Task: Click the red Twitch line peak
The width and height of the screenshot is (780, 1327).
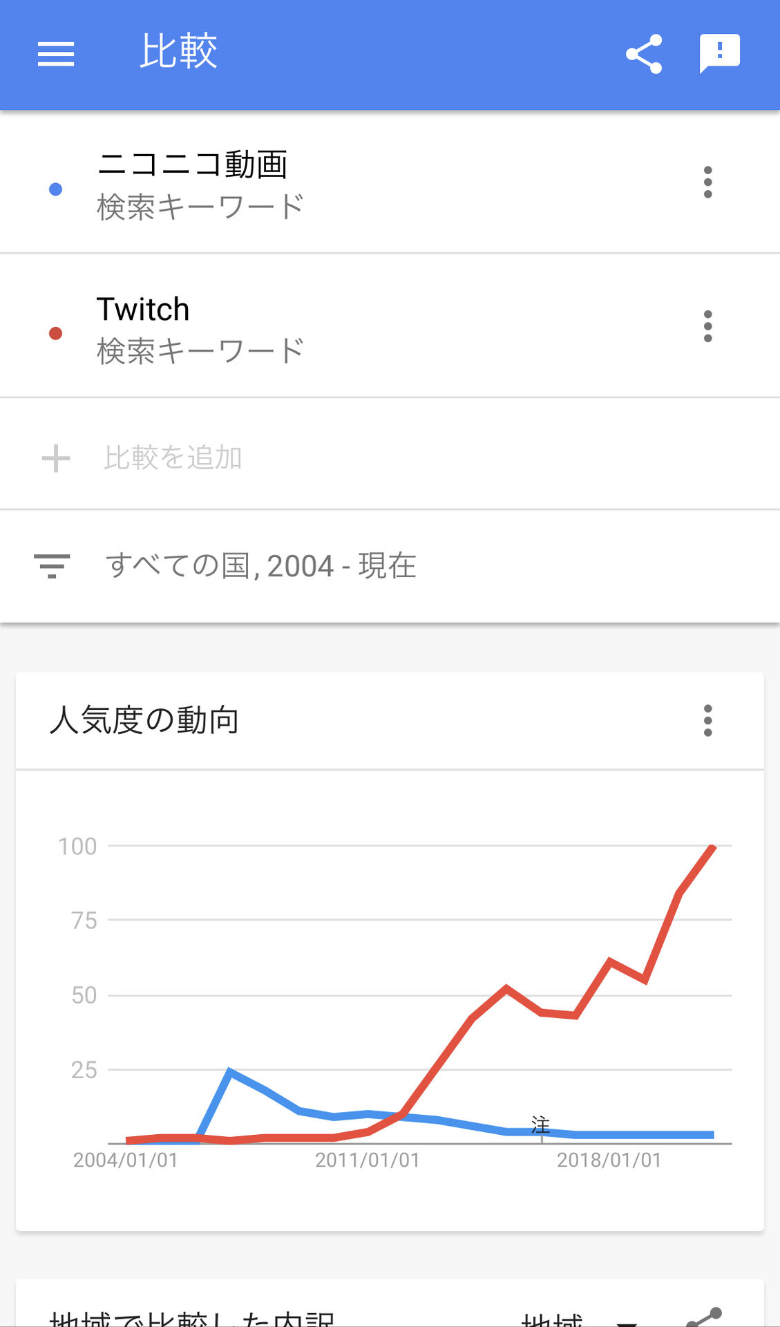Action: [x=712, y=847]
